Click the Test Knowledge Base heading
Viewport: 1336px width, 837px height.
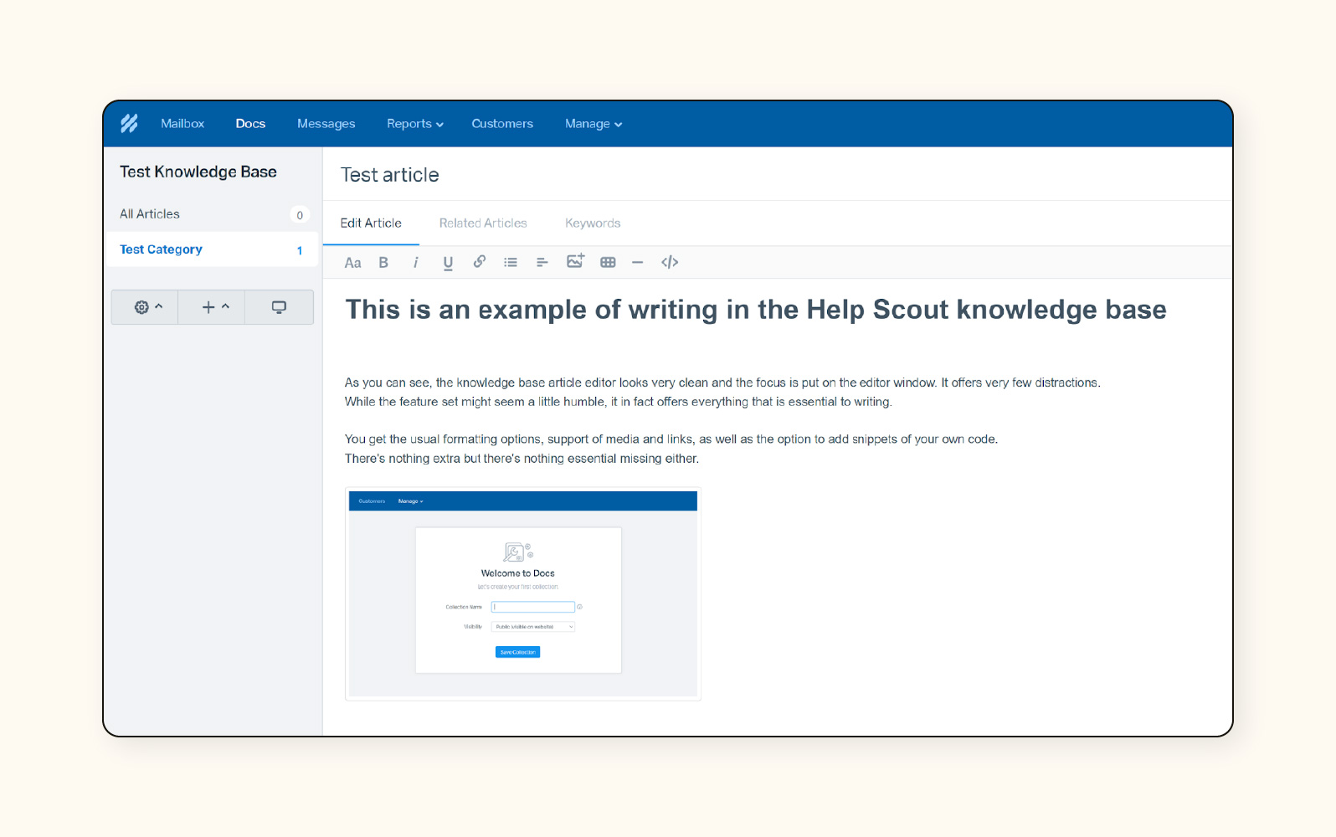coord(198,172)
